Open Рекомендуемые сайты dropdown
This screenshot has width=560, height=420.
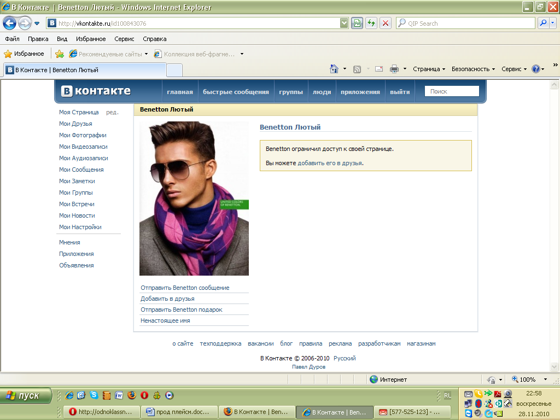click(109, 54)
